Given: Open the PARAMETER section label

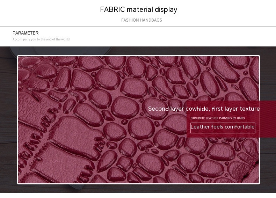Looking at the screenshot, I should pyautogui.click(x=26, y=33).
